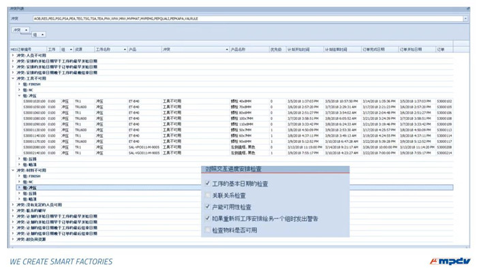Collapse 组: 冲压 under 工具不可用
The image size is (477, 268).
[x=19, y=96]
